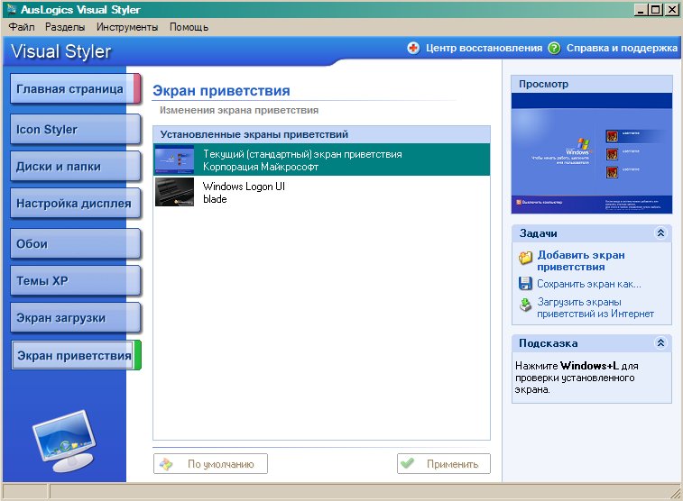Click the green checkmark icon on Применить
This screenshot has width=683, height=501.
point(407,463)
